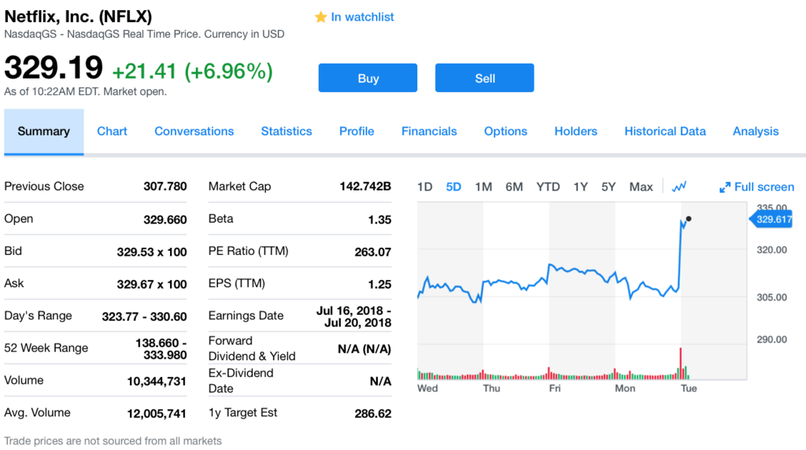Viewport: 806px width, 450px height.
Task: Click the 52 Week Range value
Action: coord(161,349)
